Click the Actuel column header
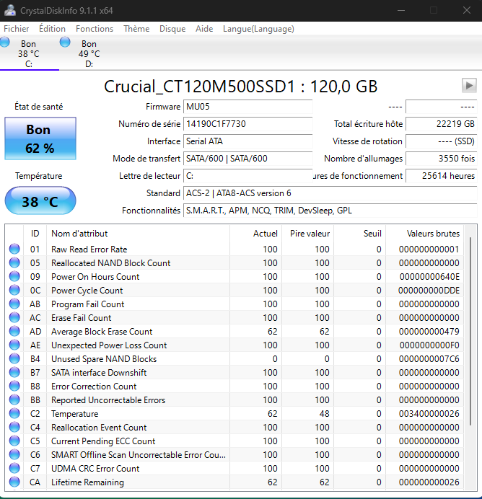Viewport: 482px width, 499px height. (x=255, y=234)
